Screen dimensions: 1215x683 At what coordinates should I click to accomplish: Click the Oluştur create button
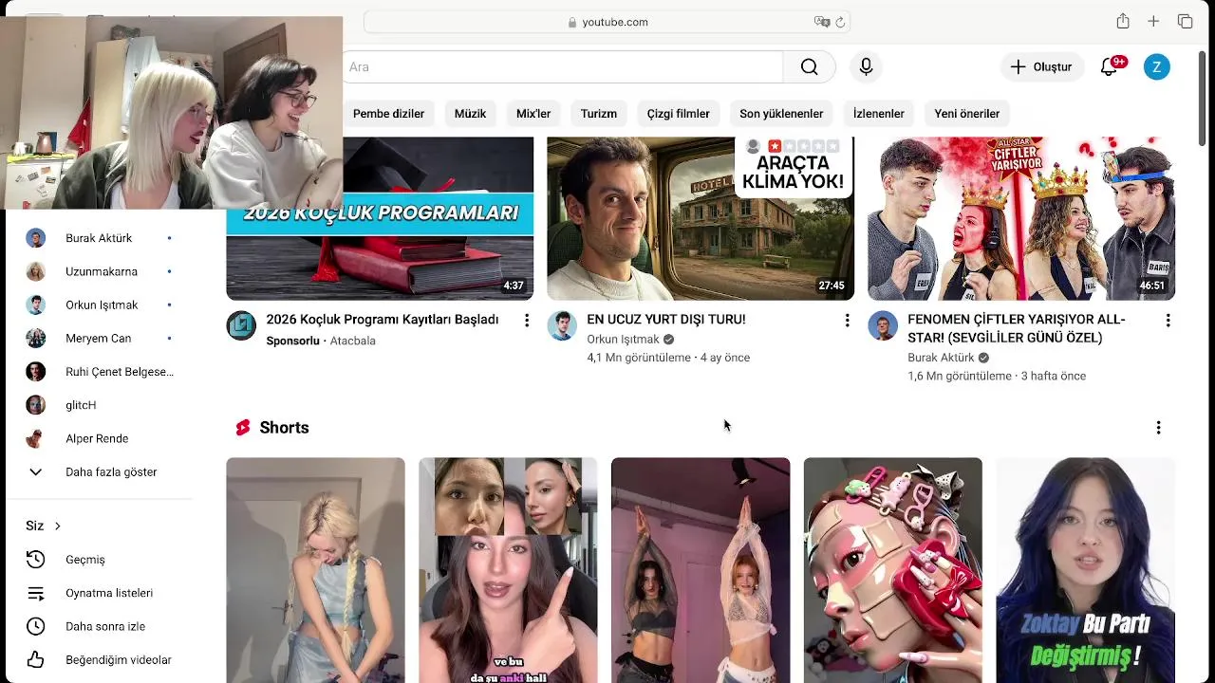click(1041, 66)
